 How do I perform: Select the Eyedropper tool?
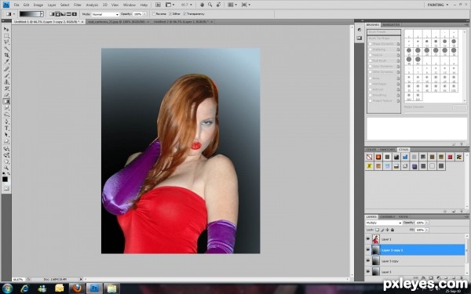pos(6,62)
